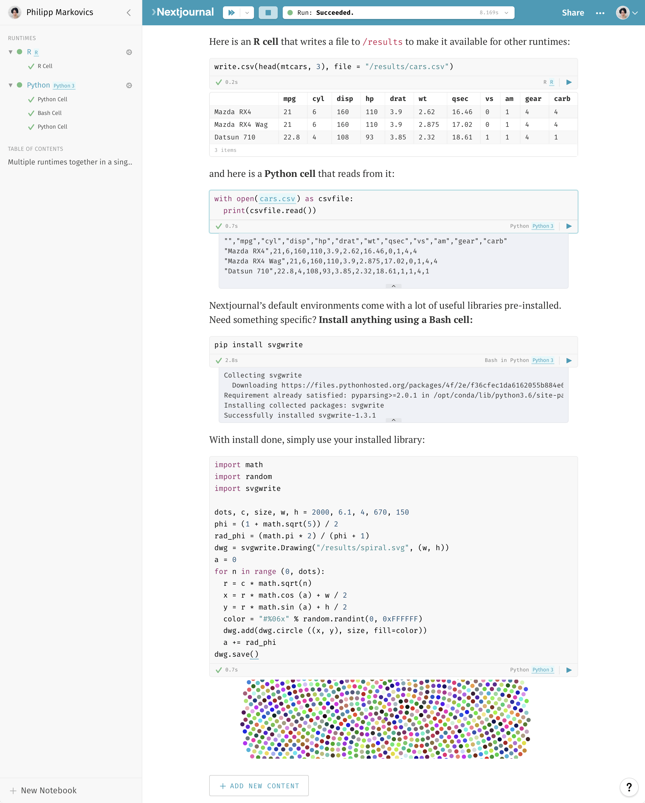The image size is (645, 803).
Task: Click the 3 items table footer
Action: click(225, 150)
